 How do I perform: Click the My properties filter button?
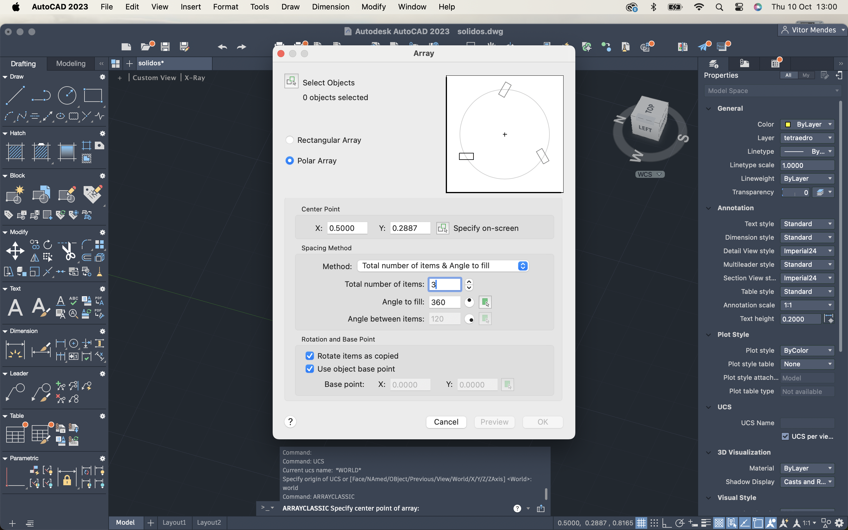(806, 75)
